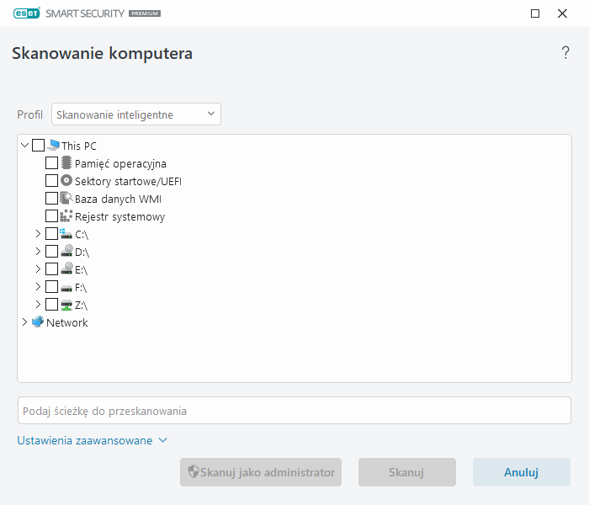Click the registry icon for Rejestr systemowy
Screen dimensions: 589x505
coord(66,216)
